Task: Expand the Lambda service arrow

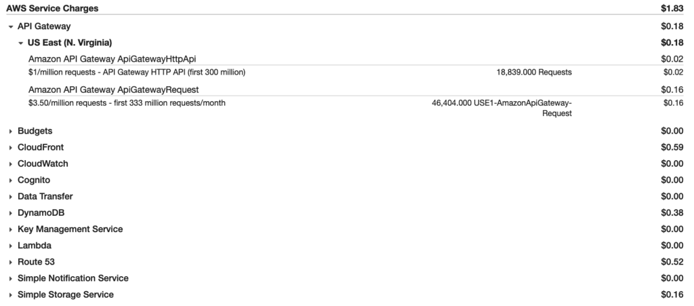Action: coord(11,246)
